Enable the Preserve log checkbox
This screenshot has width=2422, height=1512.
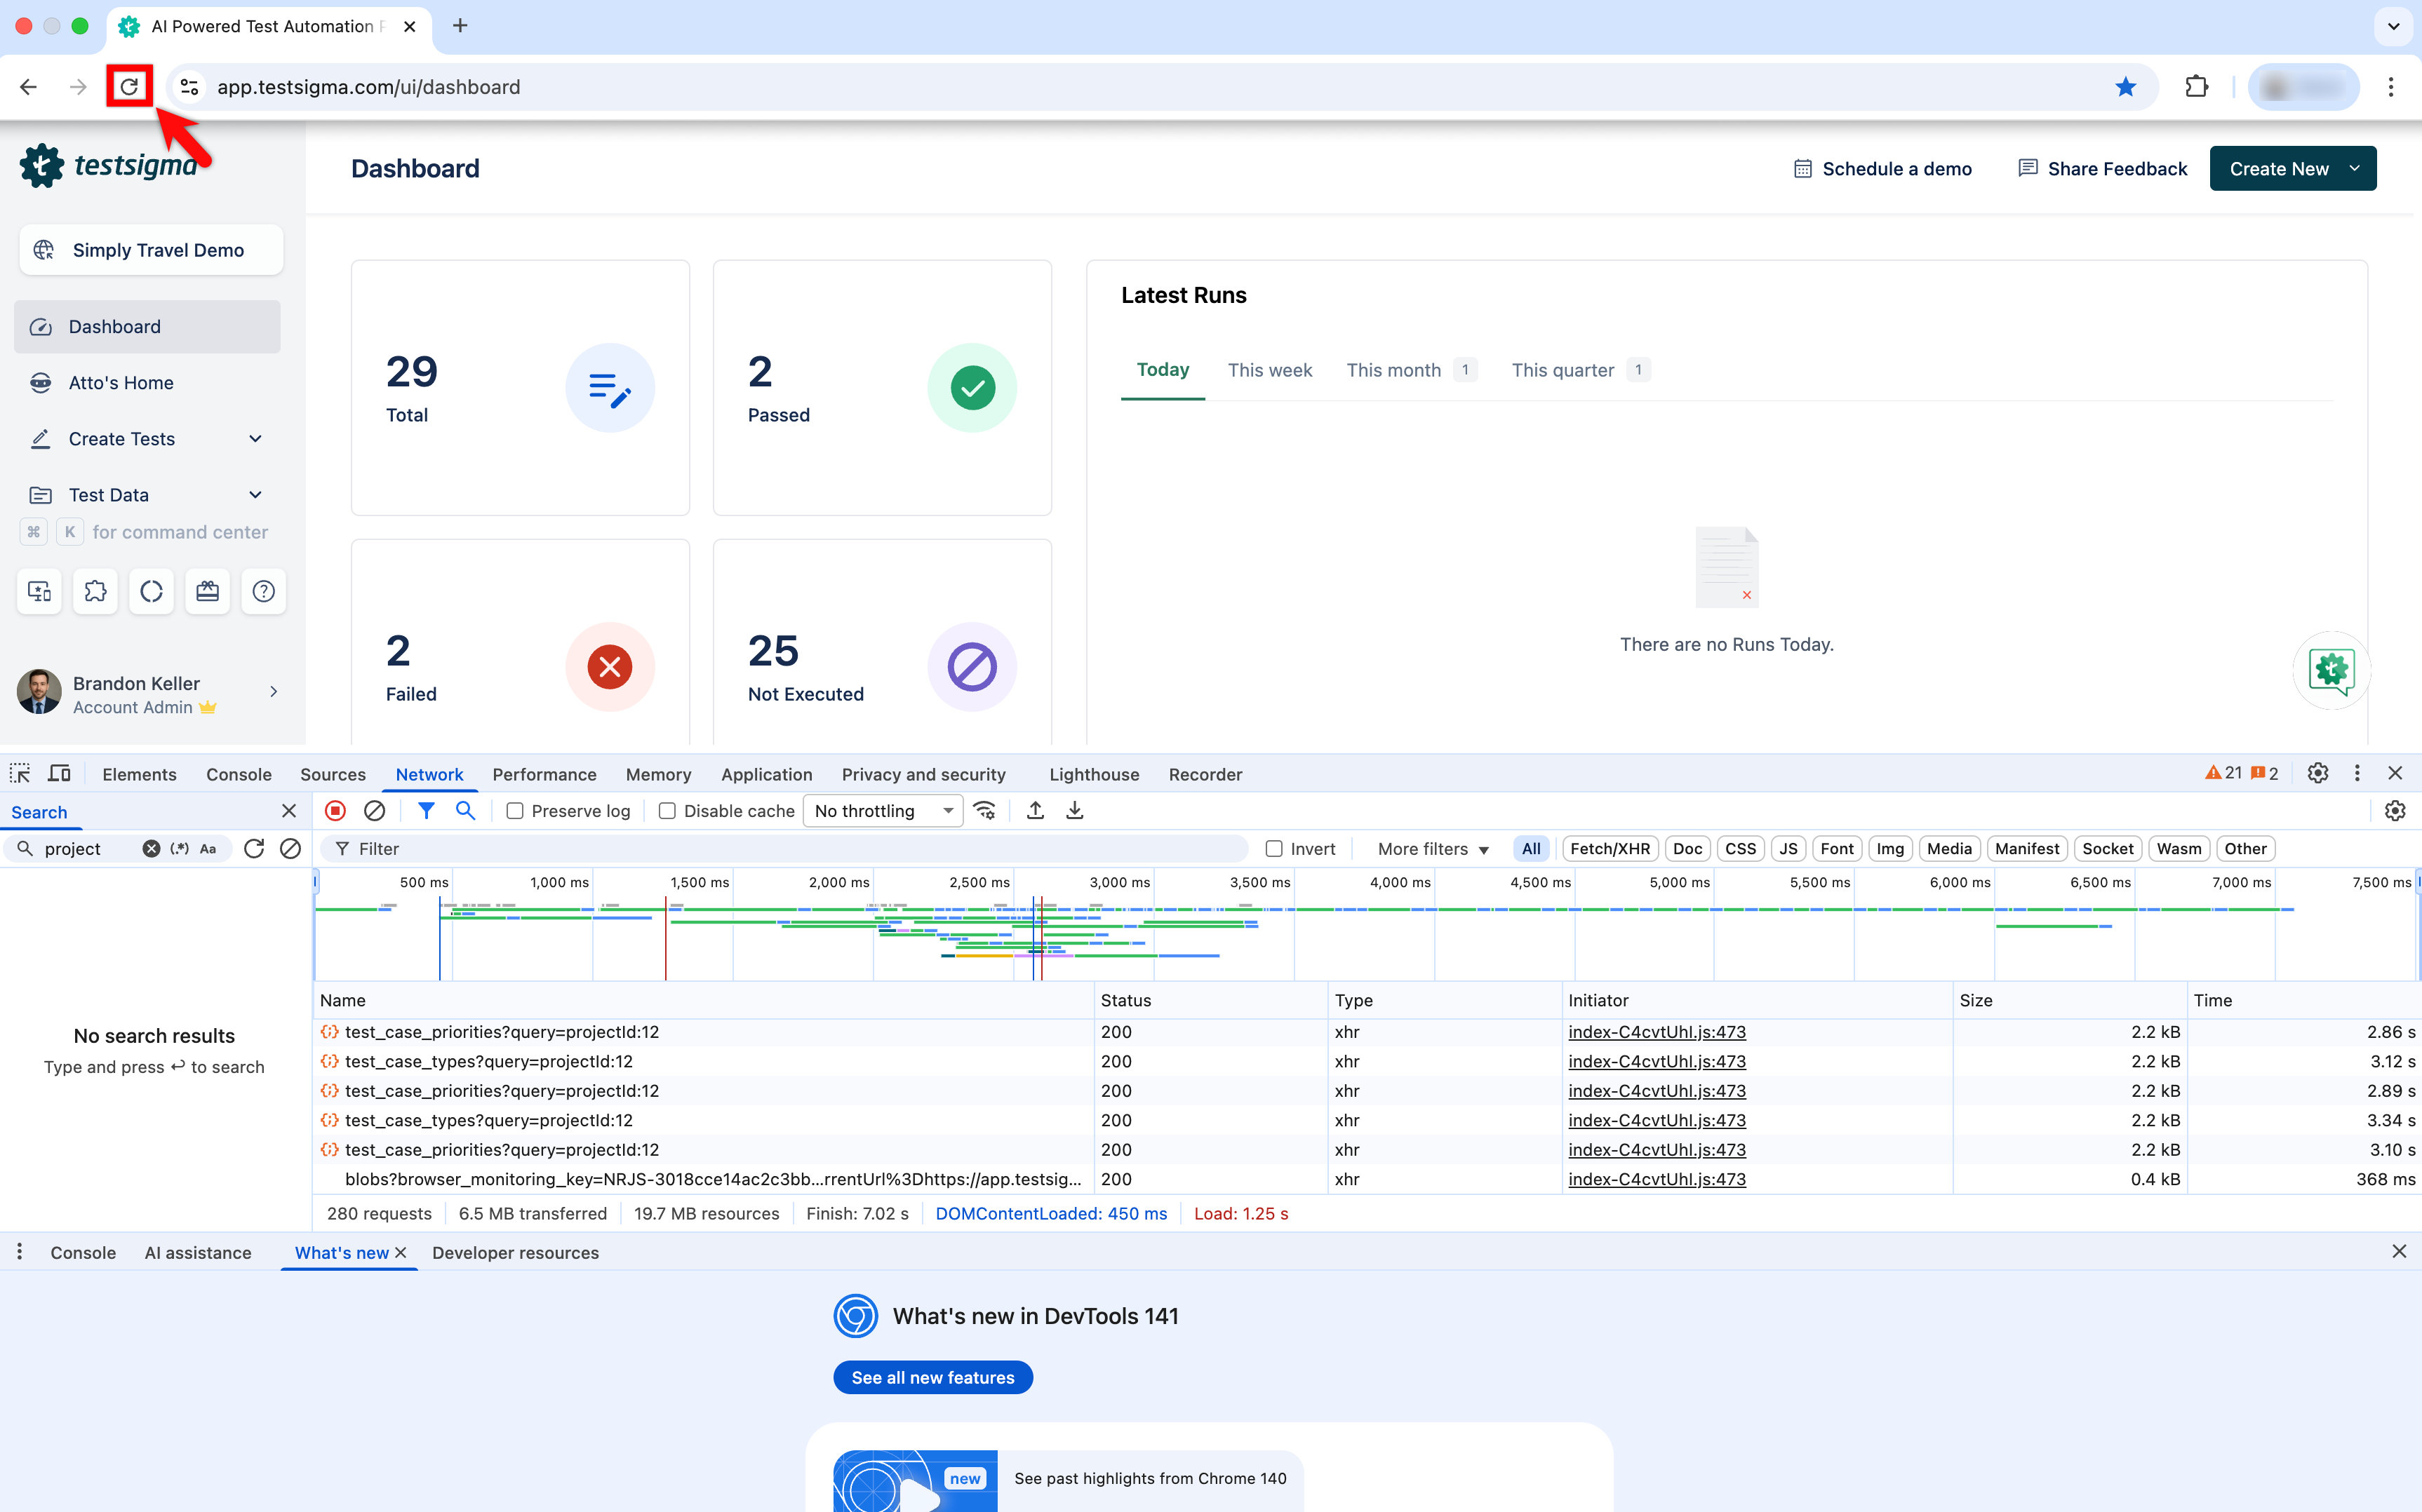tap(515, 811)
